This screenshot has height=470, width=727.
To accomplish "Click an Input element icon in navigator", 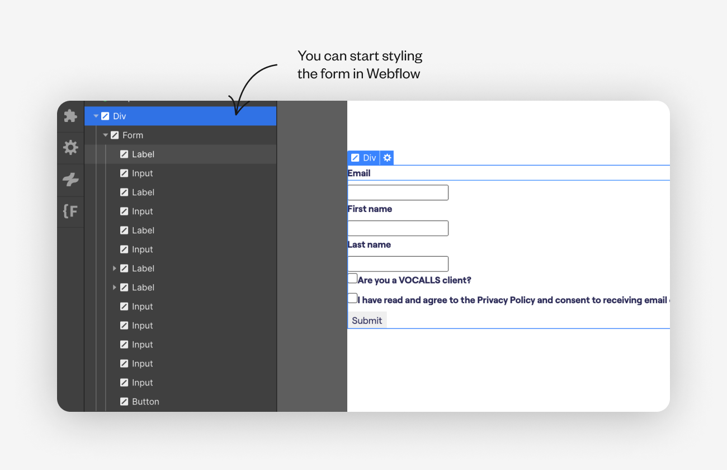I will 124,173.
